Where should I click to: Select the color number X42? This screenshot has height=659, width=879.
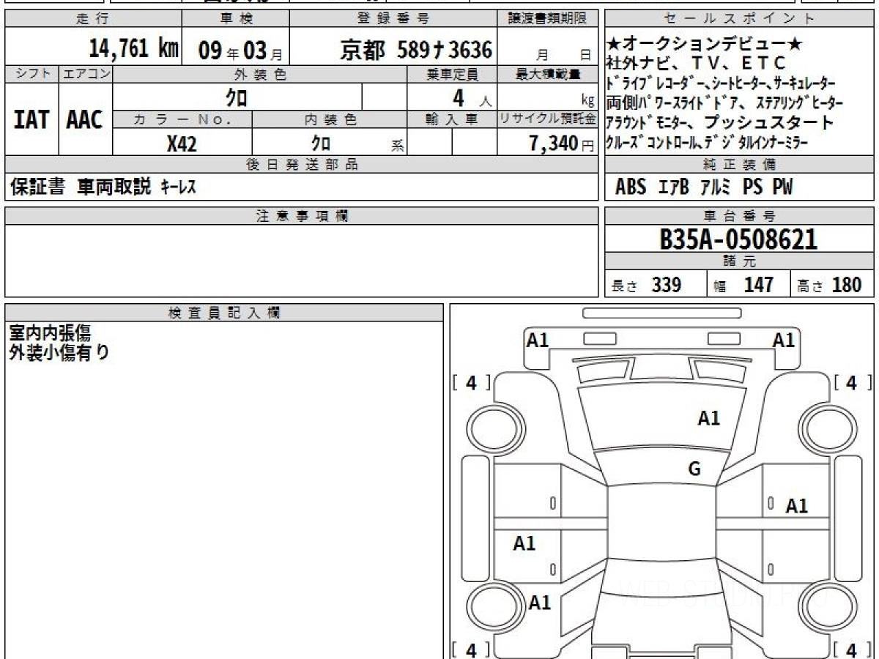(x=182, y=144)
